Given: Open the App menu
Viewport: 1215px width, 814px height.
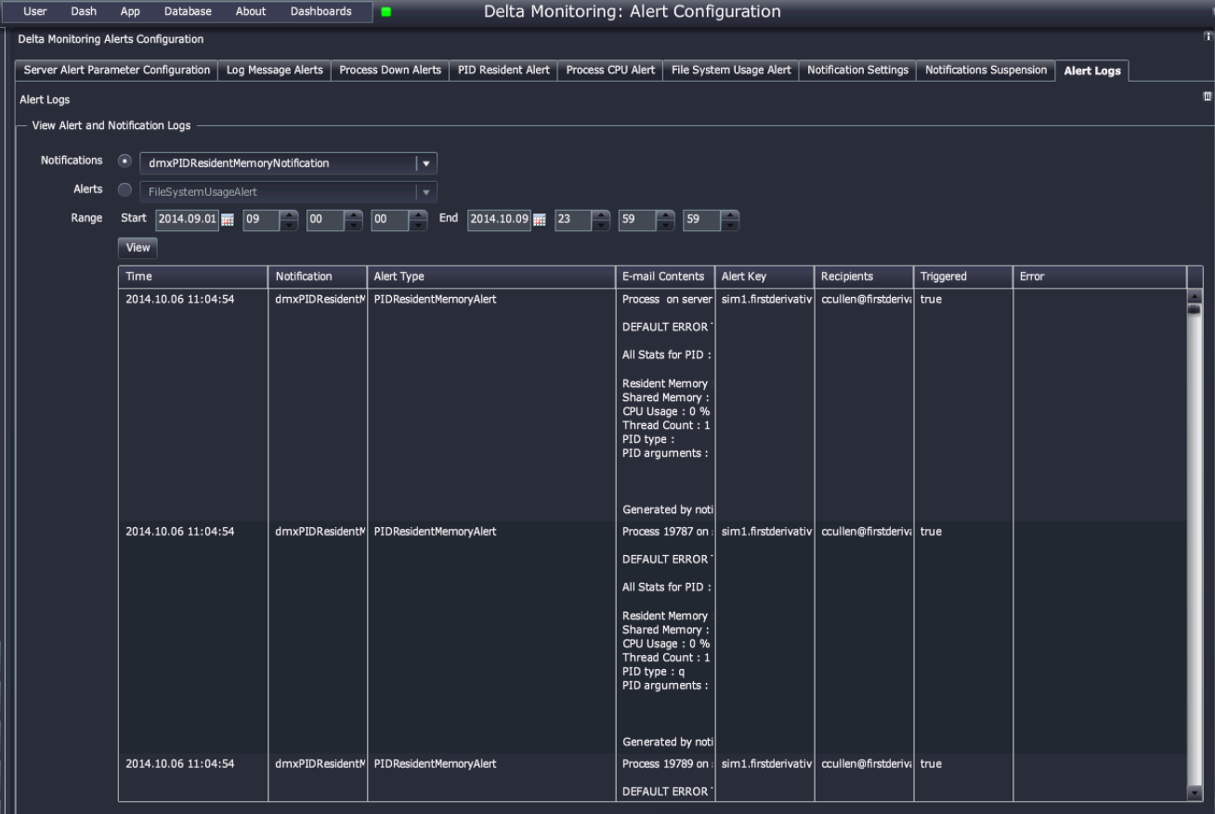Looking at the screenshot, I should click(130, 12).
